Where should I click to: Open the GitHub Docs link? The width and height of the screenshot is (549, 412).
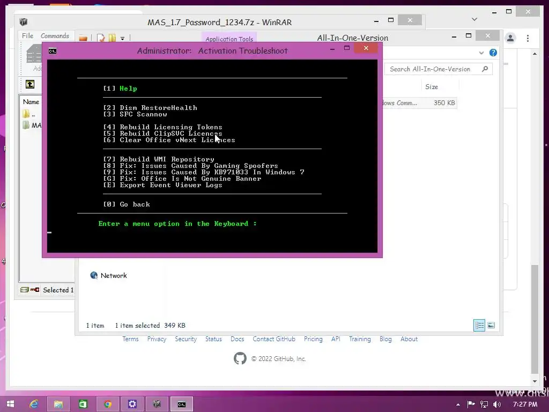coord(237,339)
